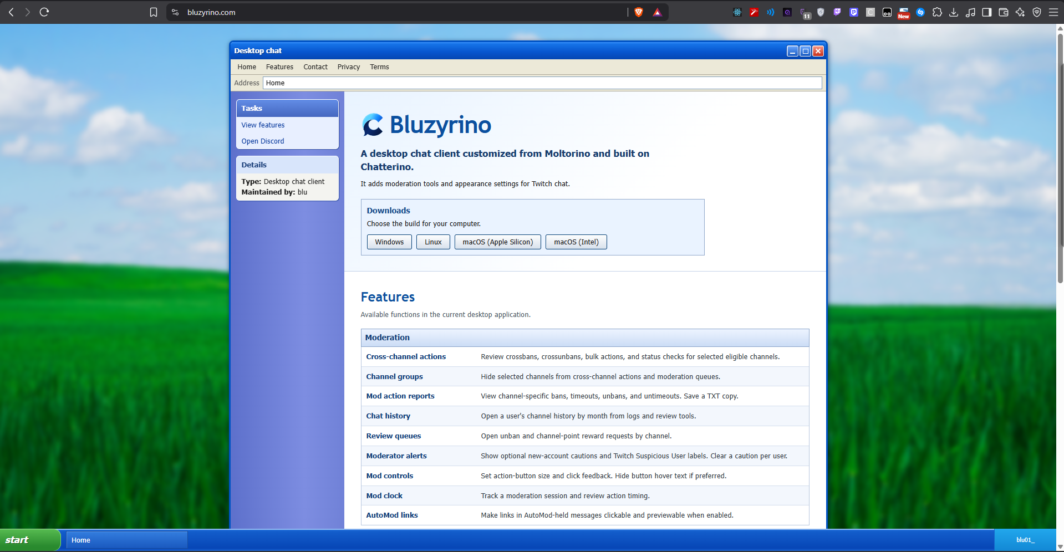Open the media control music note icon

[970, 12]
